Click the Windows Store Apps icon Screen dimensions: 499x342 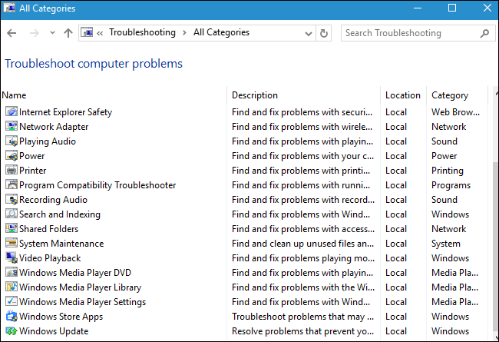(x=11, y=317)
